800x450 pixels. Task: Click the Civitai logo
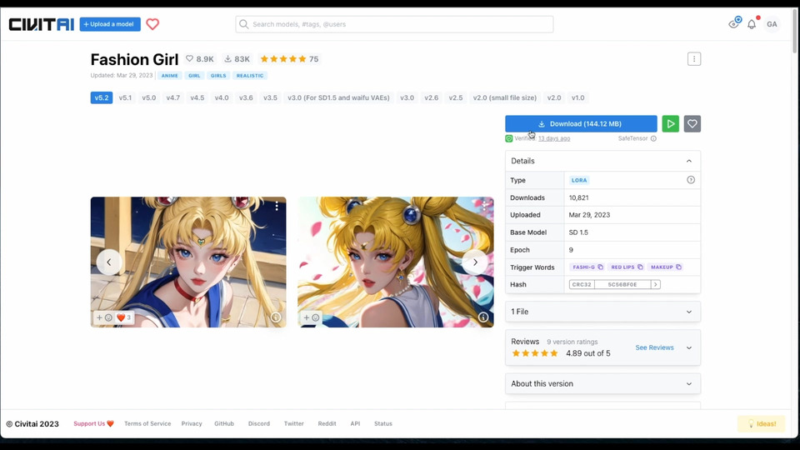(x=42, y=24)
